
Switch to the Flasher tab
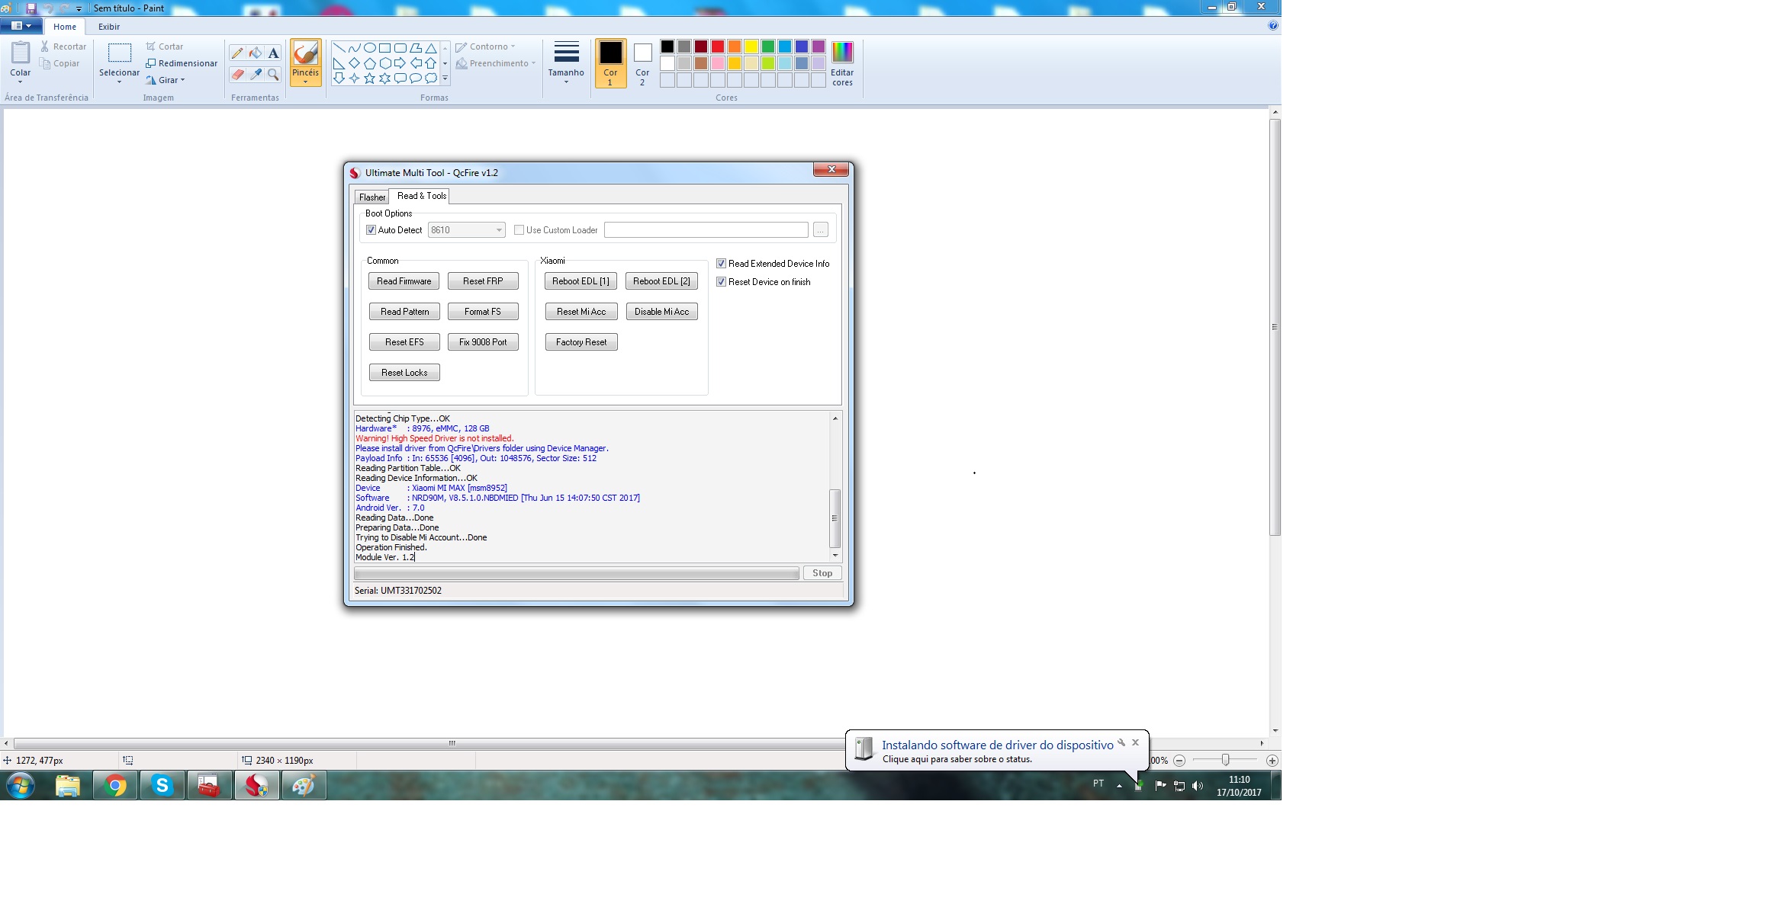pyautogui.click(x=372, y=197)
